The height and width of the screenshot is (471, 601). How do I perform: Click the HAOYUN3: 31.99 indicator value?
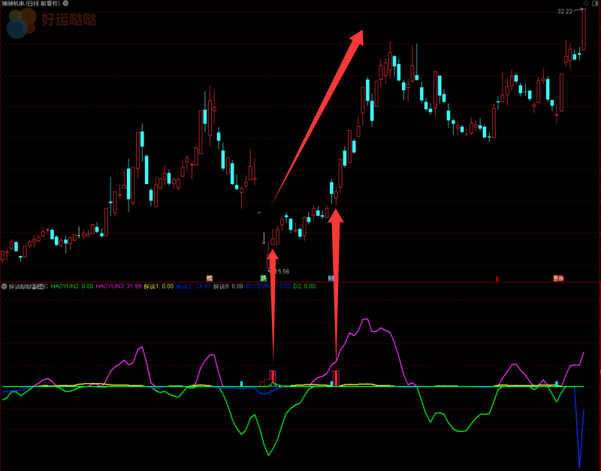(x=119, y=286)
